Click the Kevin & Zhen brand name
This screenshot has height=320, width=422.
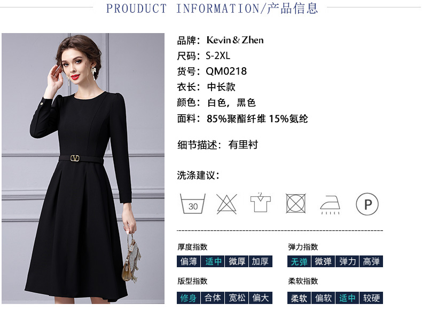[235, 40]
